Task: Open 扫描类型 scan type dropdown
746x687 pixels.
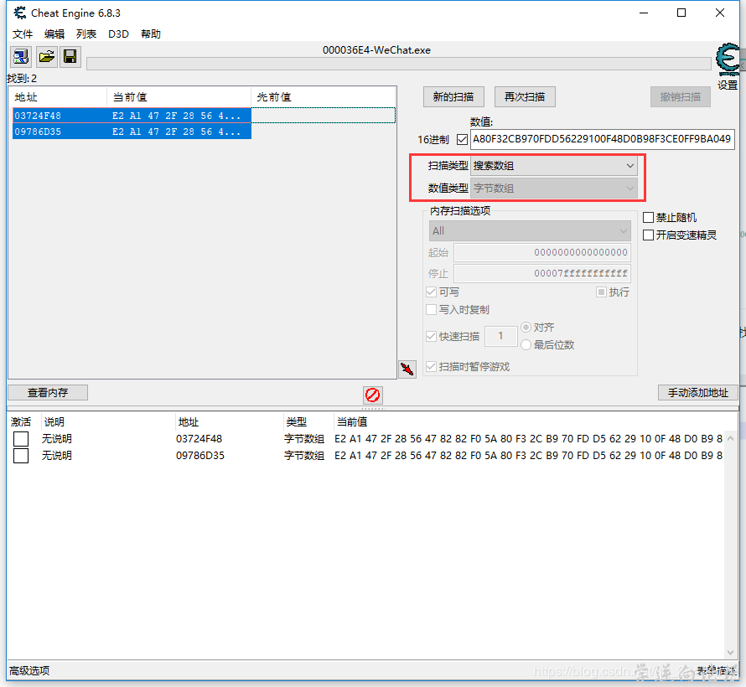Action: click(x=554, y=165)
